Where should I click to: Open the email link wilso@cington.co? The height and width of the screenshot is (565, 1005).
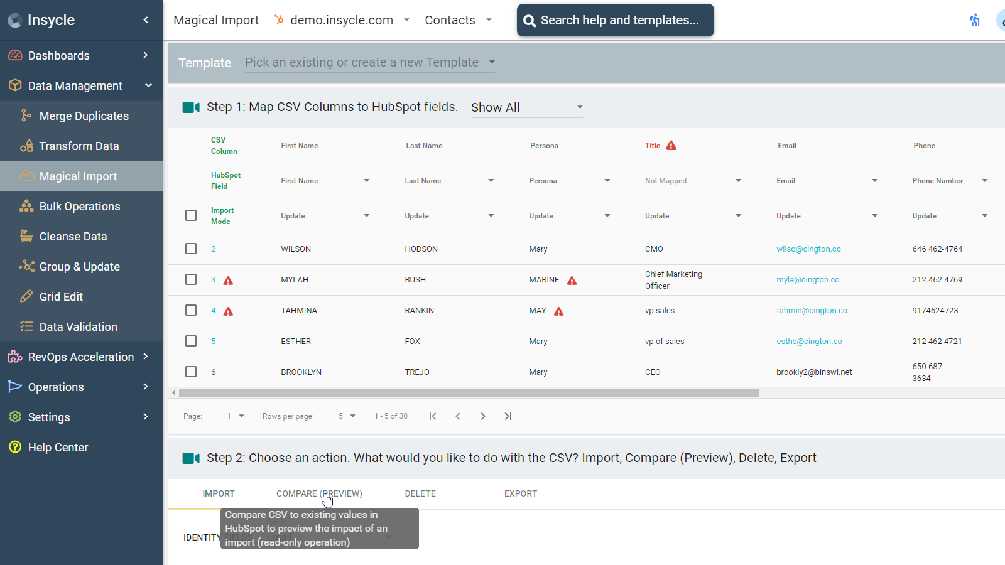click(808, 249)
